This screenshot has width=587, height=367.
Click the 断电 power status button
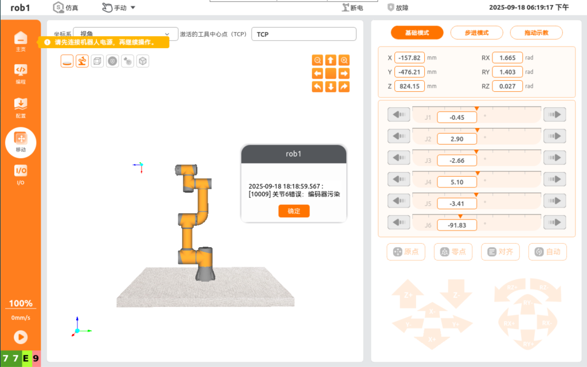coord(353,7)
